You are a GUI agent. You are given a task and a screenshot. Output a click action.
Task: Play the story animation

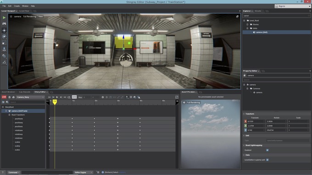coord(57,97)
